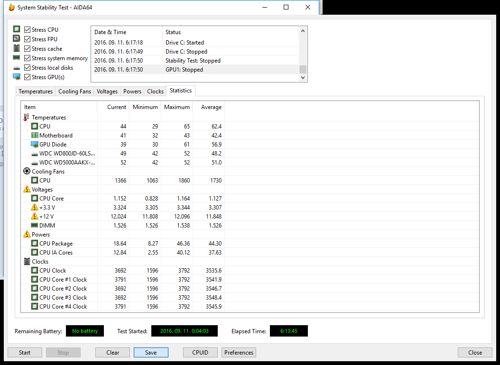The height and width of the screenshot is (365, 500).
Task: Click the cache chip icon beside Stress cache
Action: (x=17, y=48)
